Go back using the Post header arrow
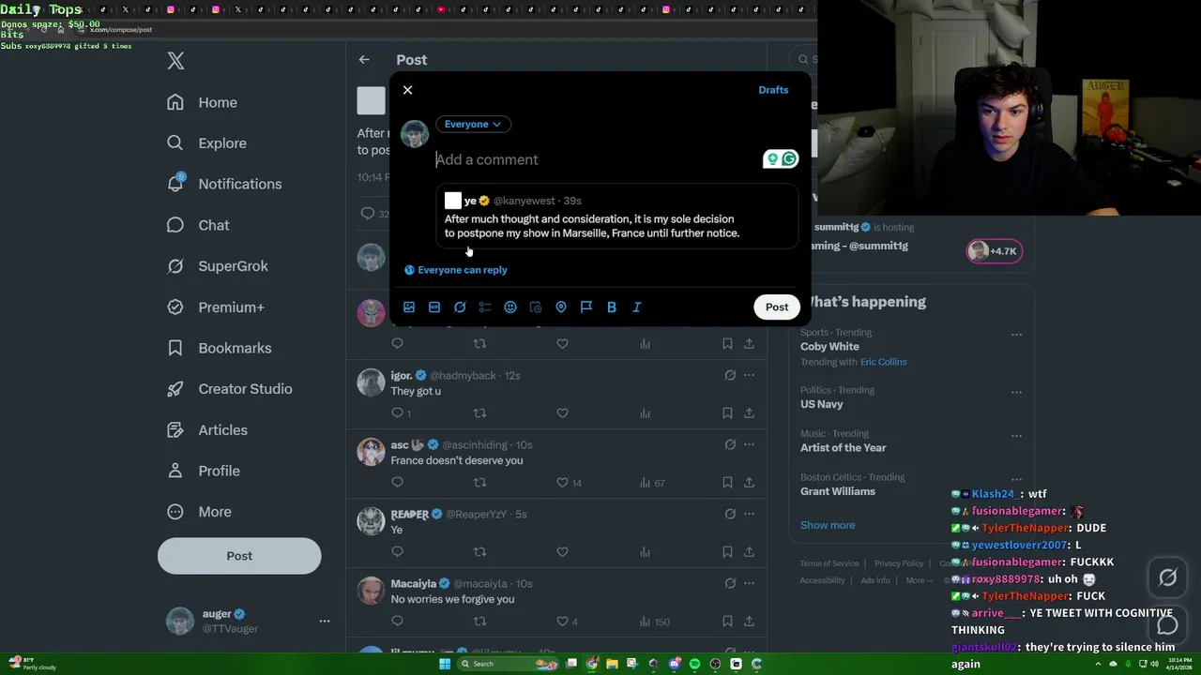1201x675 pixels. click(x=364, y=60)
